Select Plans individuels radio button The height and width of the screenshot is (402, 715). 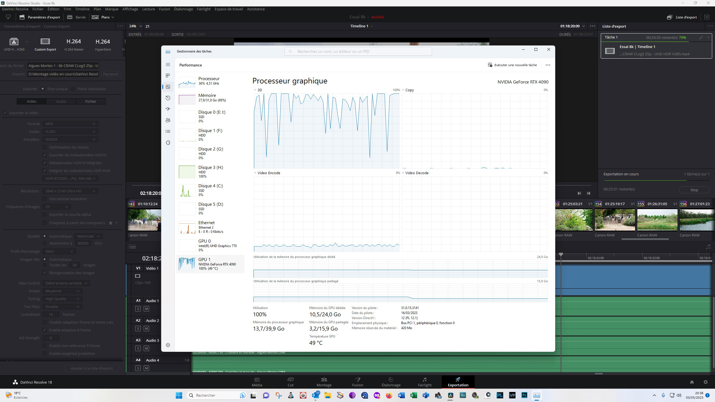tap(73, 89)
